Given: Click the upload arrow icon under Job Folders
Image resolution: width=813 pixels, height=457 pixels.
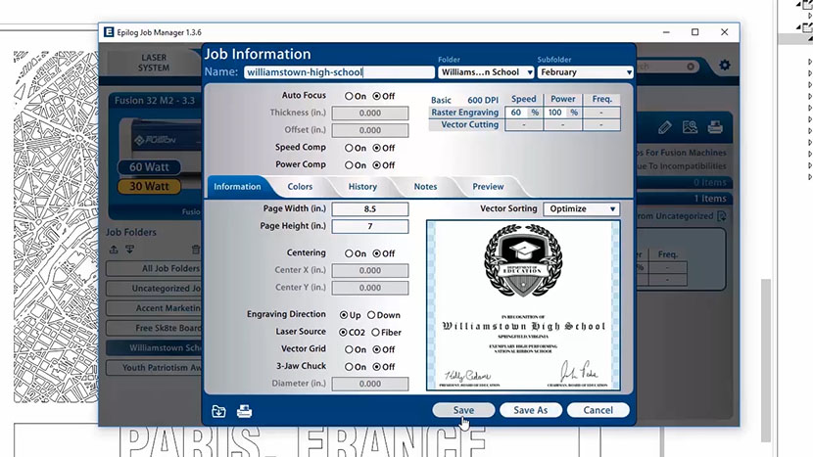Looking at the screenshot, I should click(x=115, y=250).
